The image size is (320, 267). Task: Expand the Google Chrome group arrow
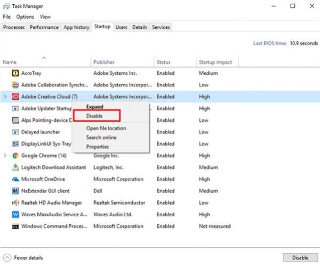(5, 156)
